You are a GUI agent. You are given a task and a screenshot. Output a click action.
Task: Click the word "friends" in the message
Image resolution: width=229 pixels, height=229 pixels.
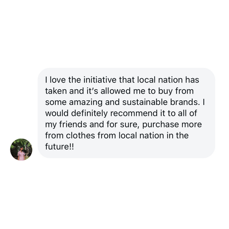point(73,124)
